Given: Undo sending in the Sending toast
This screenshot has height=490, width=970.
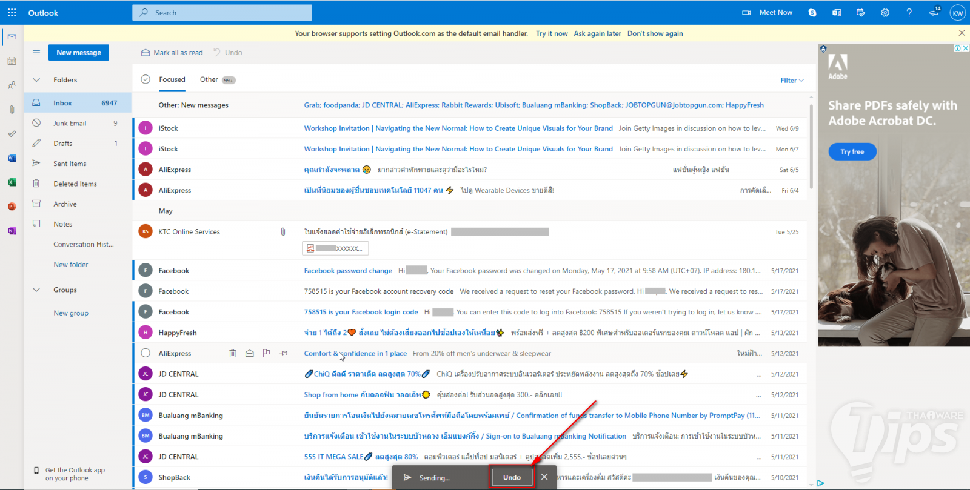Looking at the screenshot, I should click(x=512, y=477).
